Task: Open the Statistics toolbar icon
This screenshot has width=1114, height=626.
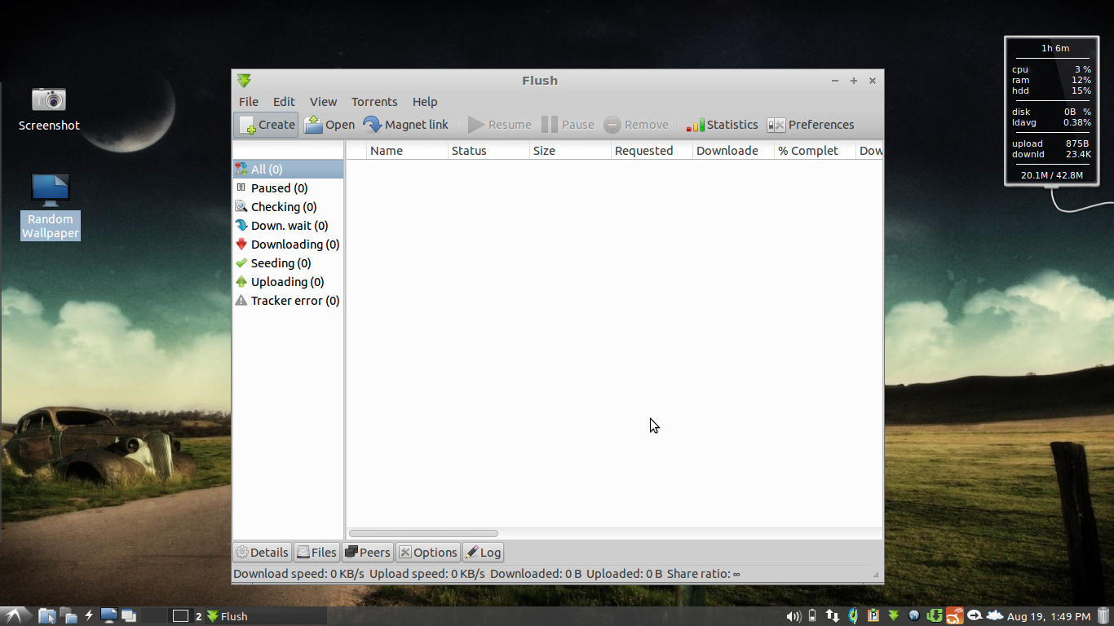Action: pyautogui.click(x=721, y=124)
